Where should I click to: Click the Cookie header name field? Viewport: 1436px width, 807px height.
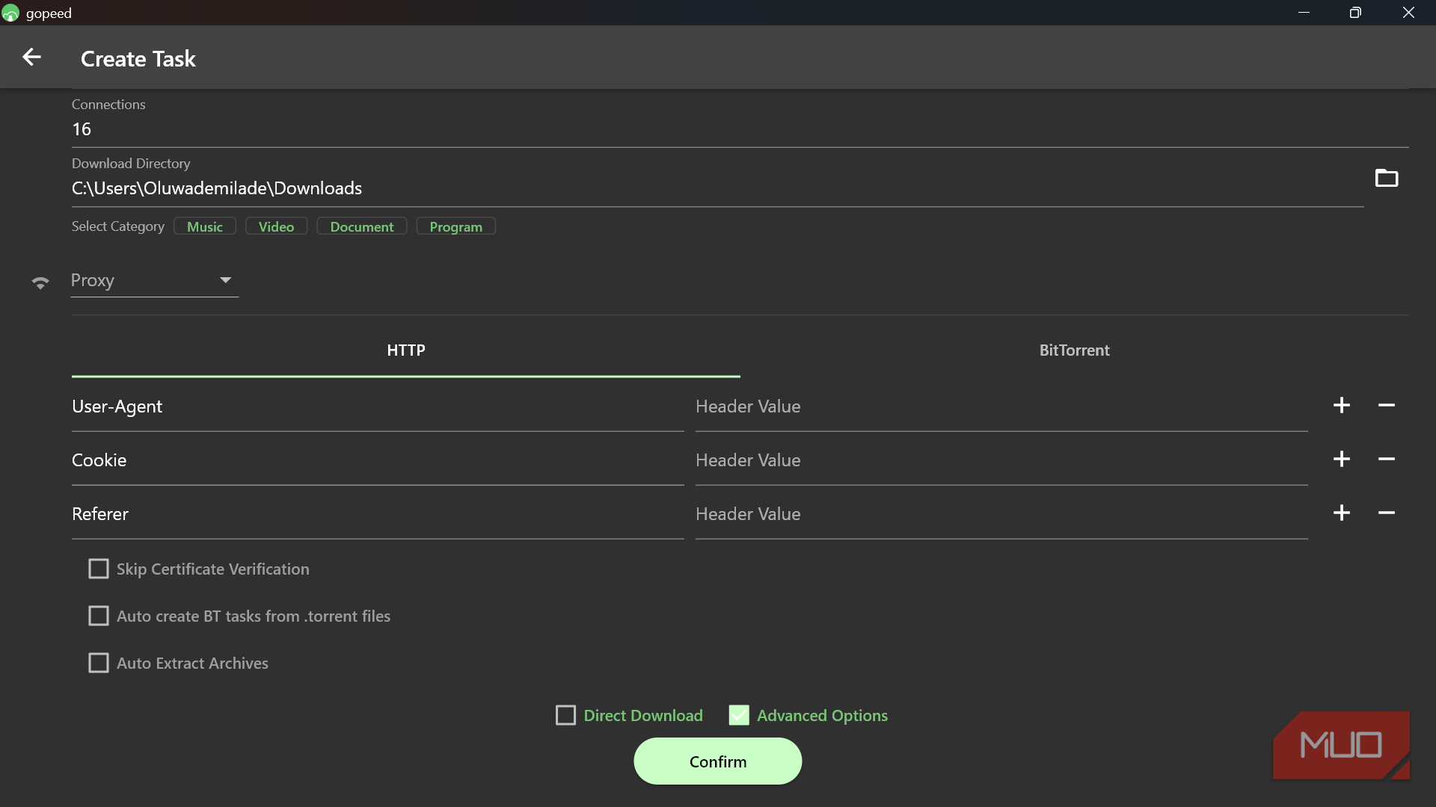point(378,460)
